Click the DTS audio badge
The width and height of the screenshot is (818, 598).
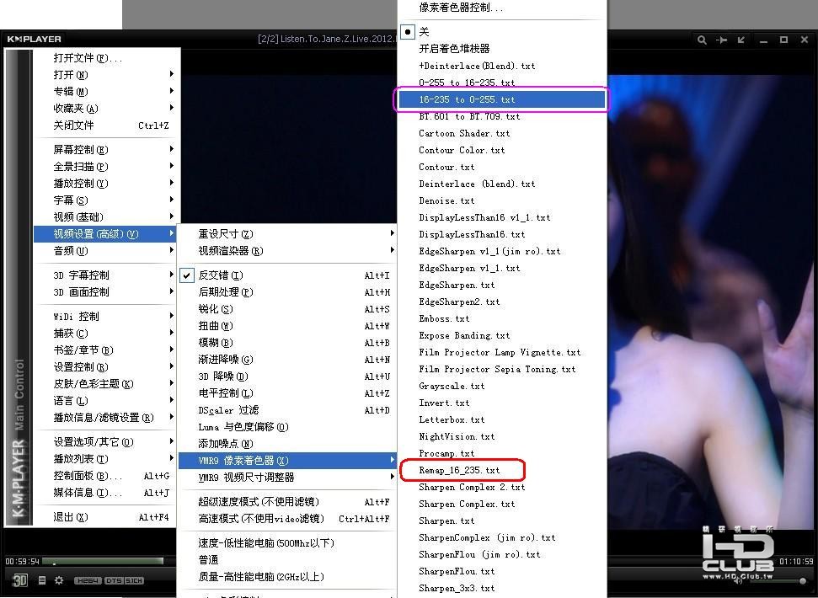(x=113, y=581)
